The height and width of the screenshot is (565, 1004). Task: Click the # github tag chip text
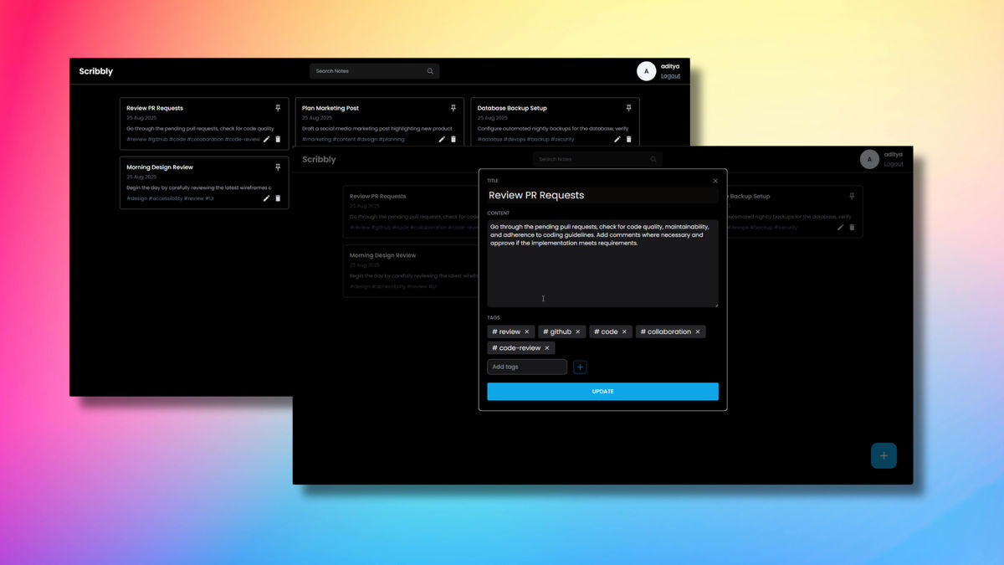[x=557, y=331]
